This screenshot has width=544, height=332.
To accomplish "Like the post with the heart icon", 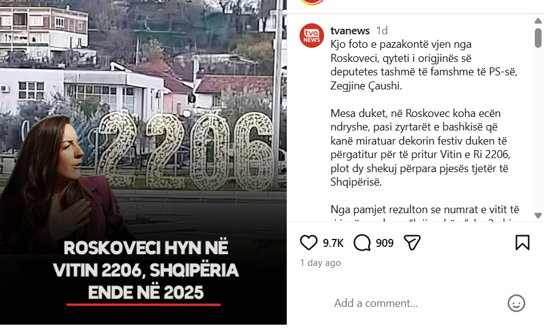I will coord(308,243).
